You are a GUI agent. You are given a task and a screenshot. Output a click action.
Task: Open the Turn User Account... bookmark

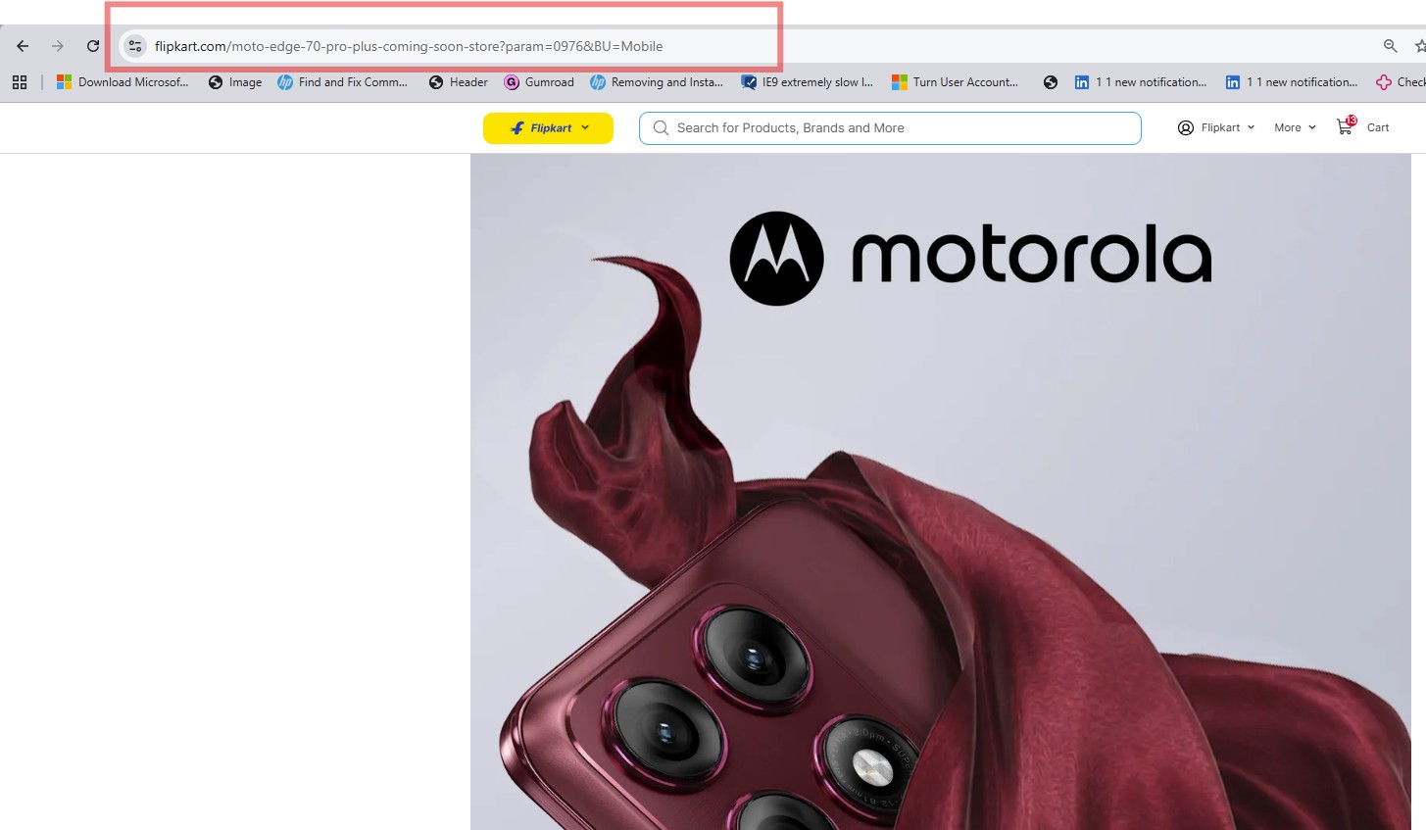[956, 82]
